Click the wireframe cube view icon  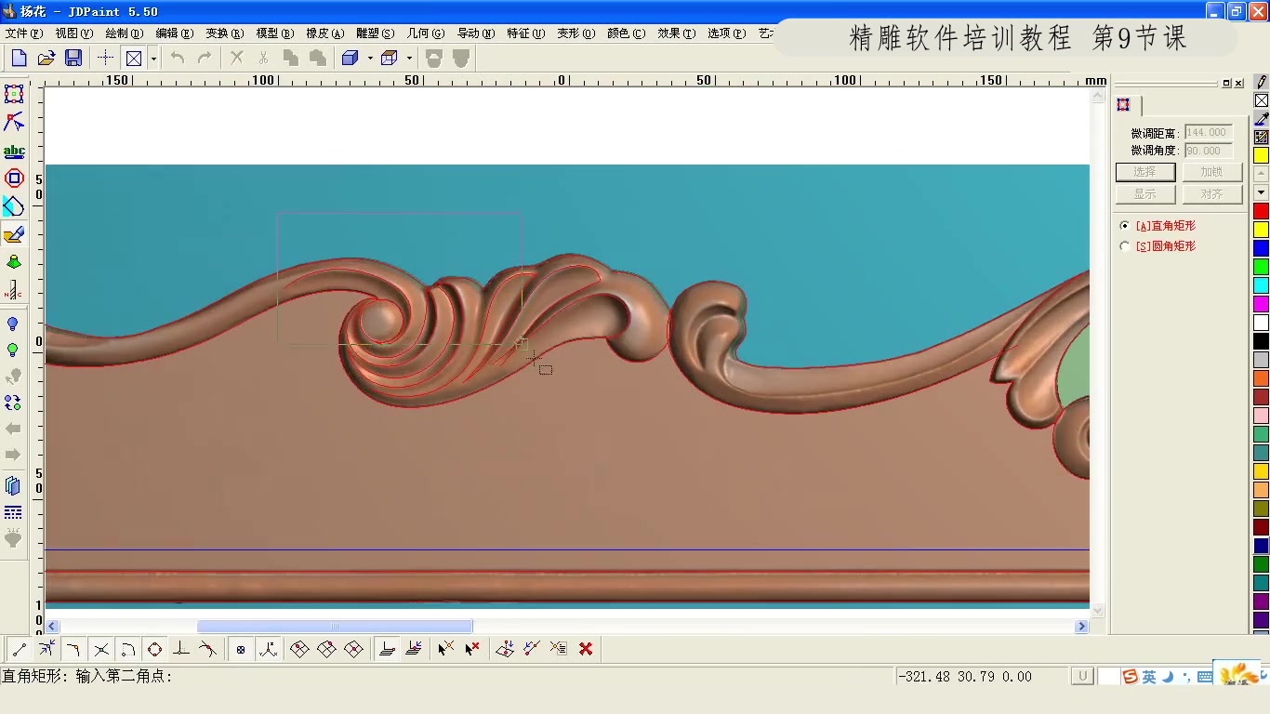(390, 58)
